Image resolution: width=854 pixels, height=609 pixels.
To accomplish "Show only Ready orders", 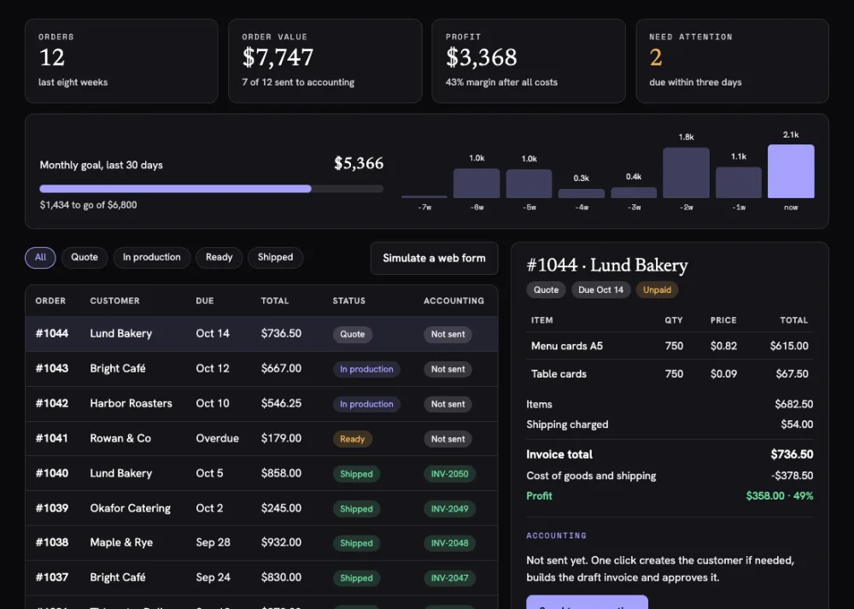I will [219, 258].
